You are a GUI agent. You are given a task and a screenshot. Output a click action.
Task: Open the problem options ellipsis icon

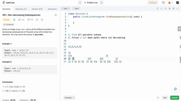pyautogui.click(x=56, y=15)
